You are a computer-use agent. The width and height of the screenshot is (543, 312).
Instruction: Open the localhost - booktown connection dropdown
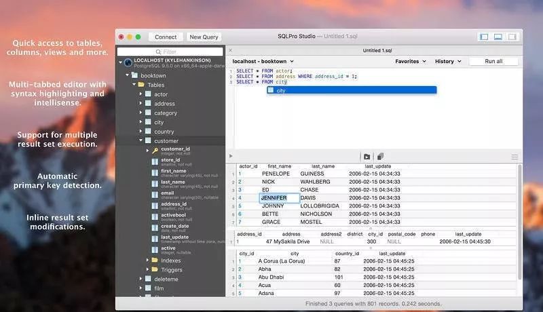click(263, 61)
